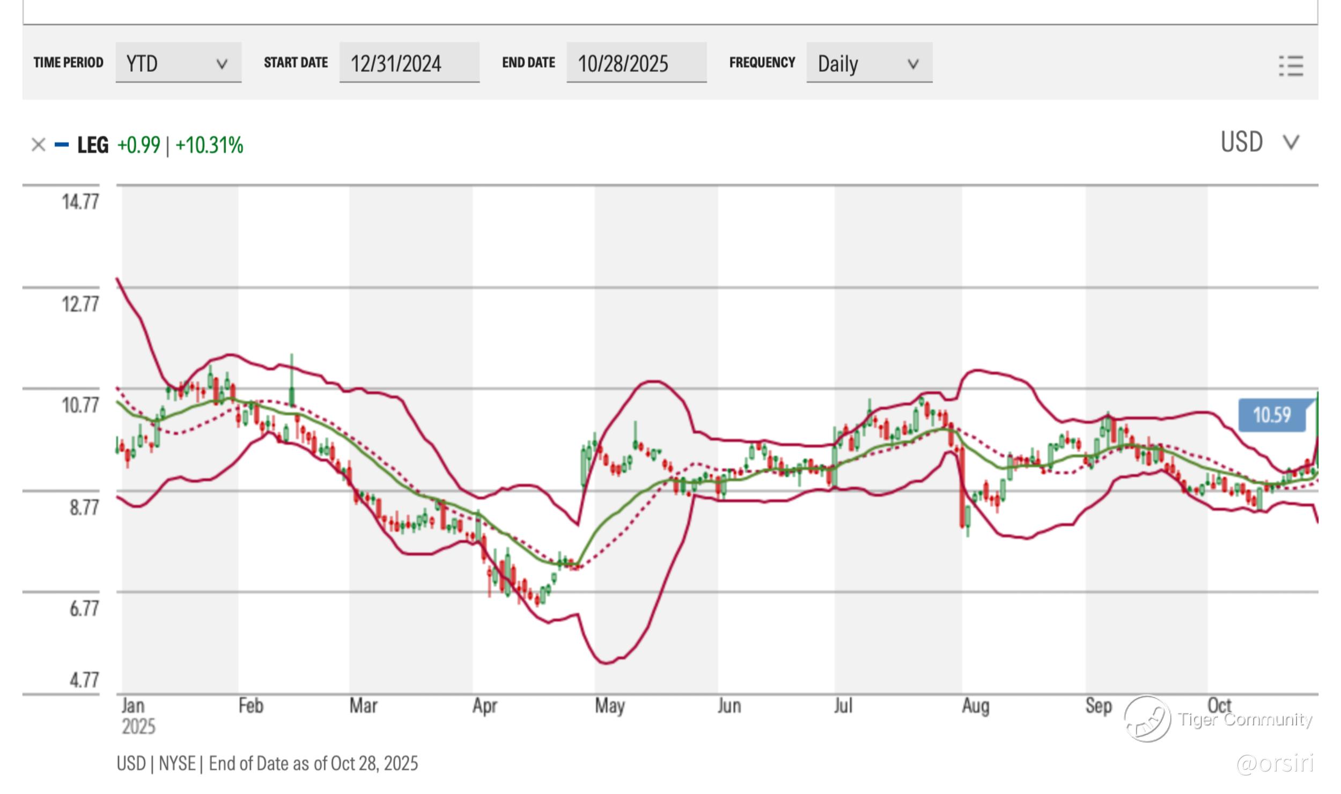Open the Time Period YTD dropdown
The height and width of the screenshot is (794, 1341).
[x=178, y=63]
